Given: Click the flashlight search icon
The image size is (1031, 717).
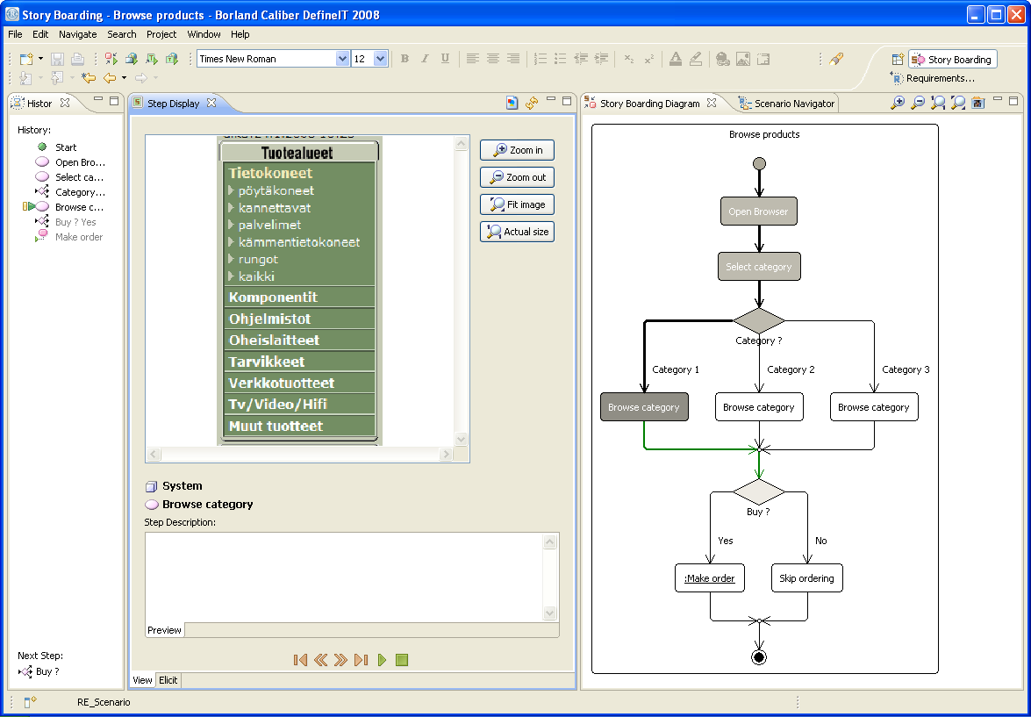Looking at the screenshot, I should 836,59.
